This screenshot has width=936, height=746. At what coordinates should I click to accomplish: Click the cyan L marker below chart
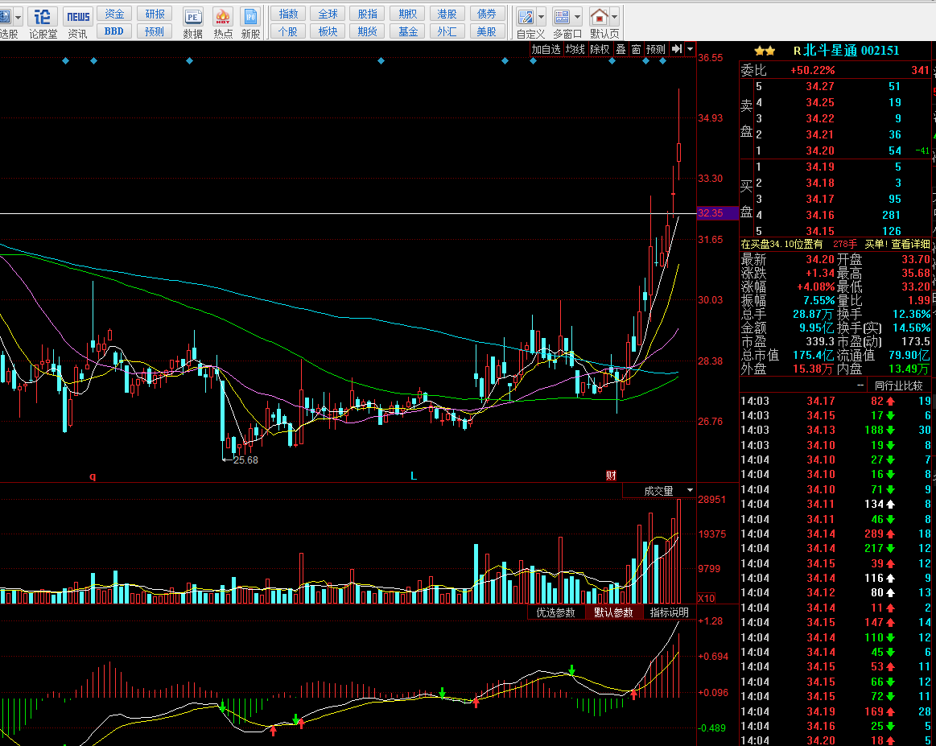click(413, 476)
